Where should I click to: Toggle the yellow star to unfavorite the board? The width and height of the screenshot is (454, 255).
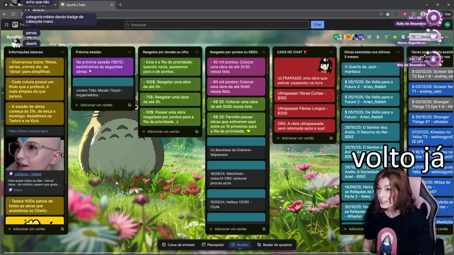(395, 37)
